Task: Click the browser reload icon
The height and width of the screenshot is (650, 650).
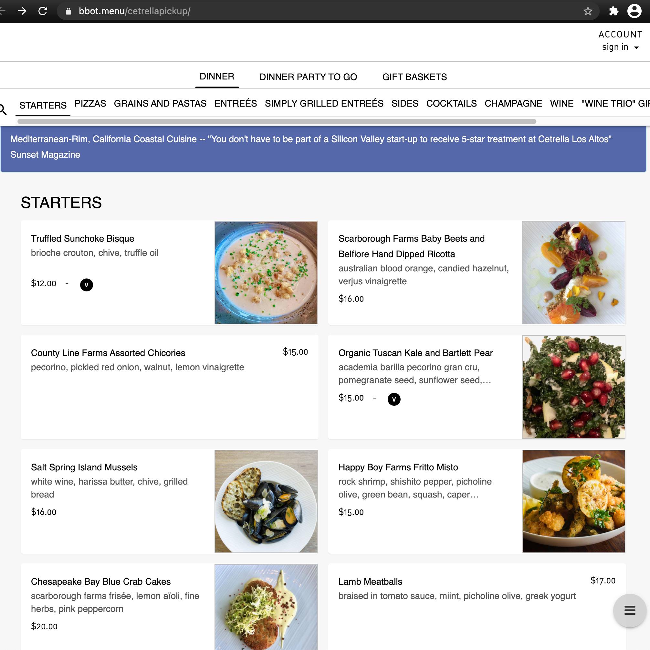Action: 43,11
